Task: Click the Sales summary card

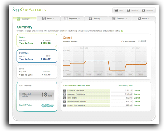Action: point(37,40)
